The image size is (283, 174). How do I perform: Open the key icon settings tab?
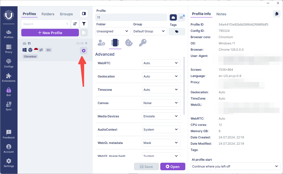point(143,43)
